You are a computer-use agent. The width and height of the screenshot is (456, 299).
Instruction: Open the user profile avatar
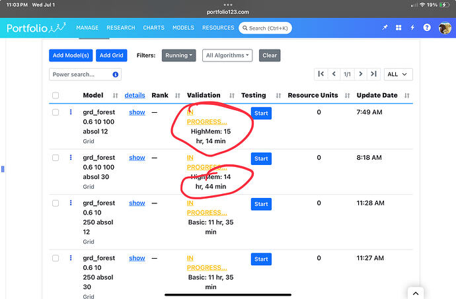[445, 28]
